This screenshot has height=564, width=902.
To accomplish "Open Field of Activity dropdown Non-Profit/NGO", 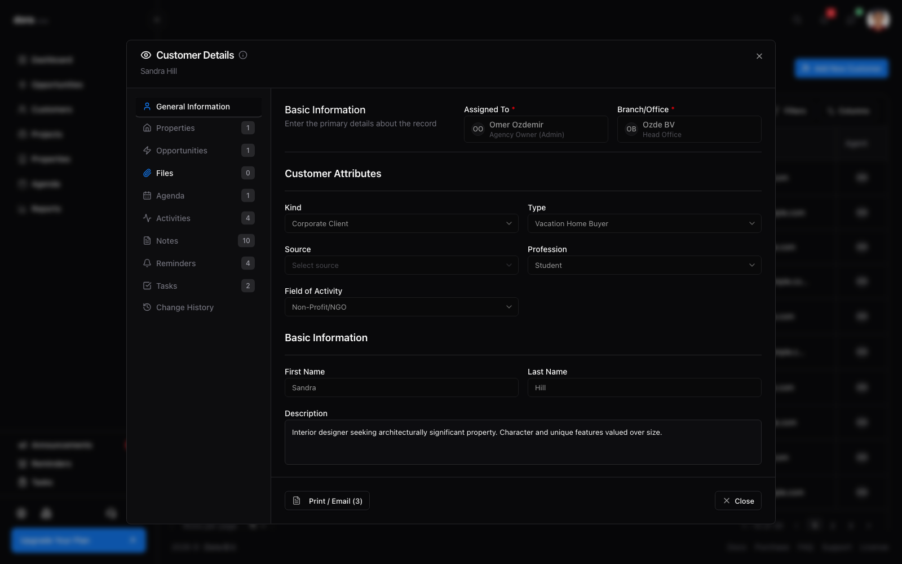I will pos(401,307).
